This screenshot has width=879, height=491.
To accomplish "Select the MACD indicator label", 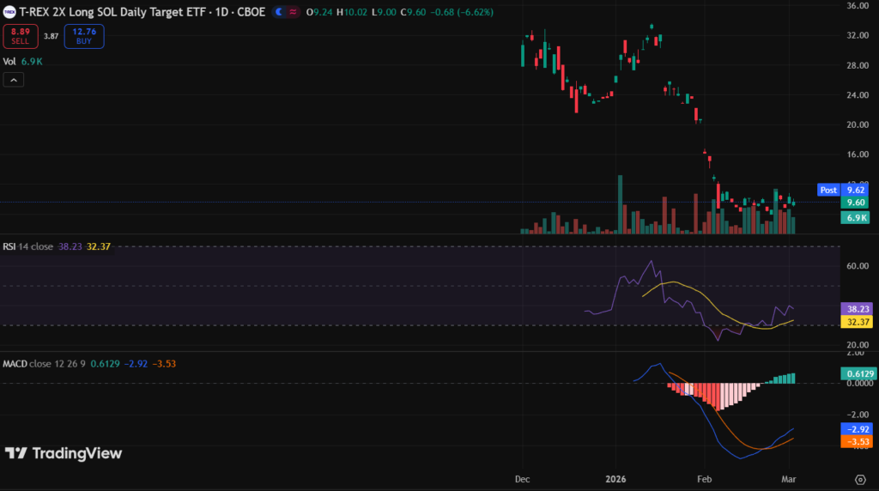I will click(15, 363).
